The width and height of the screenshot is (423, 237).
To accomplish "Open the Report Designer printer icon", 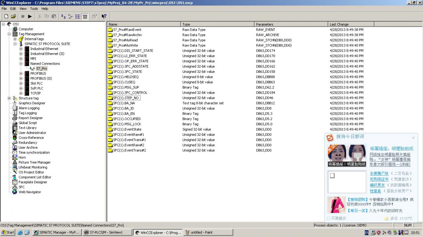I will (x=15, y=118).
